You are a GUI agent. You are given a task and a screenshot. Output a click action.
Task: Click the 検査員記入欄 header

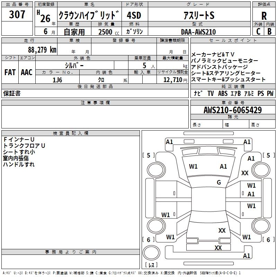point(71,133)
